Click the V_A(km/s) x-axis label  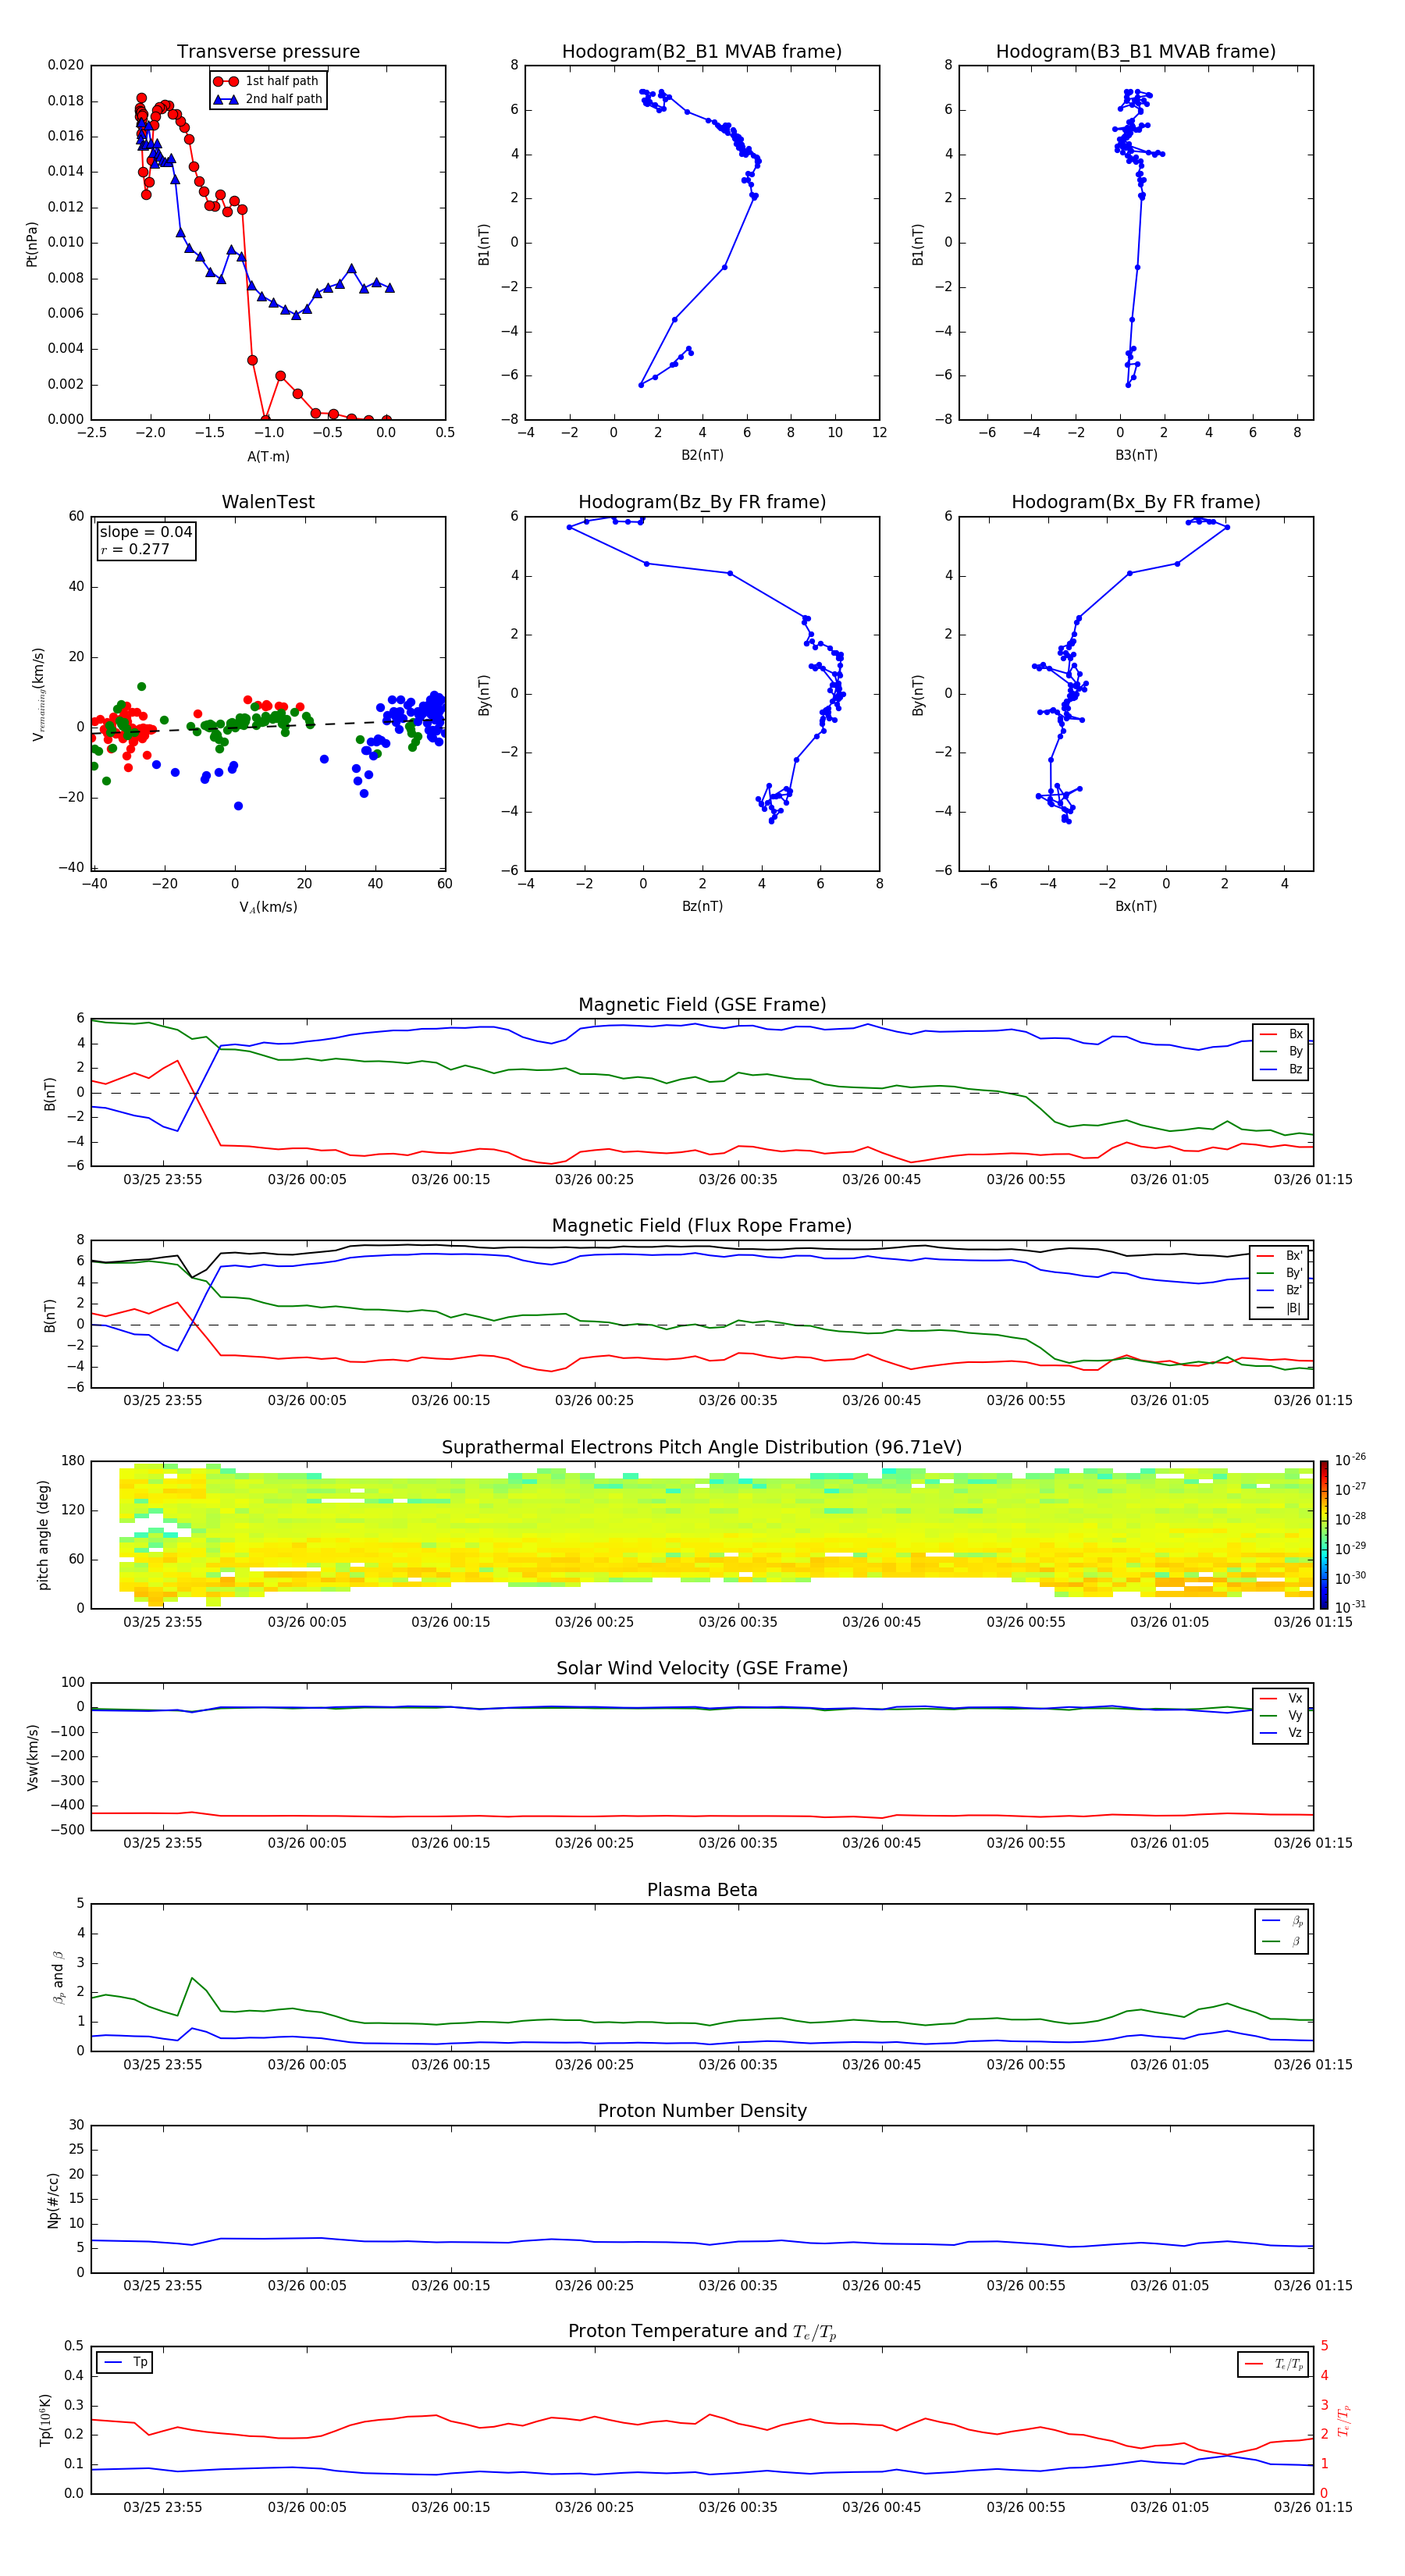268,907
